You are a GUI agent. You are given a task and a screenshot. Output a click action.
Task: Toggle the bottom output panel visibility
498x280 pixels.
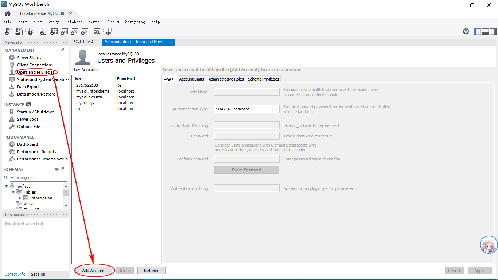coord(485,32)
